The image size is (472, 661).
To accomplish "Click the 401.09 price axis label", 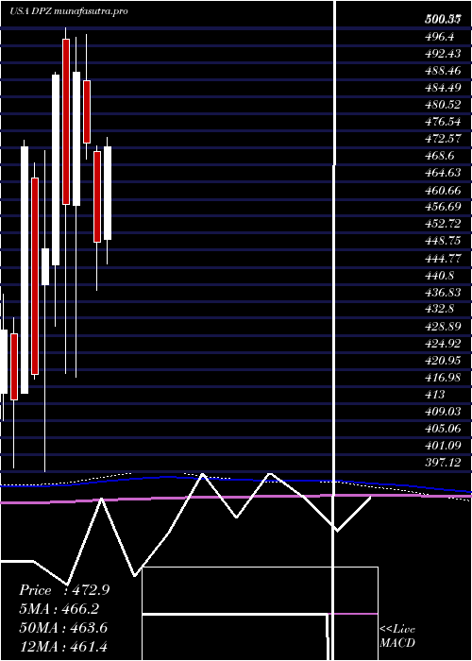I will (x=443, y=446).
